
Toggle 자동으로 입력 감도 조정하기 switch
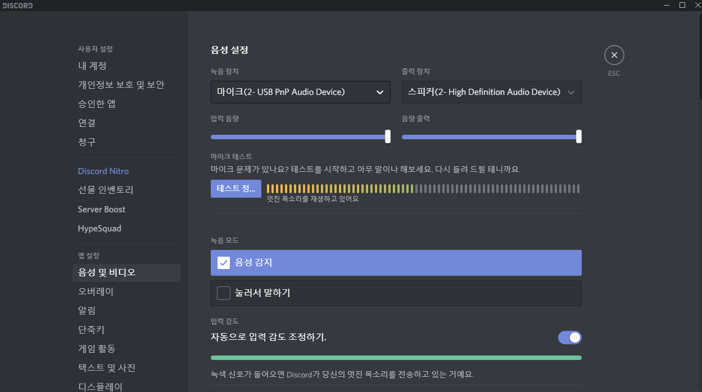569,338
